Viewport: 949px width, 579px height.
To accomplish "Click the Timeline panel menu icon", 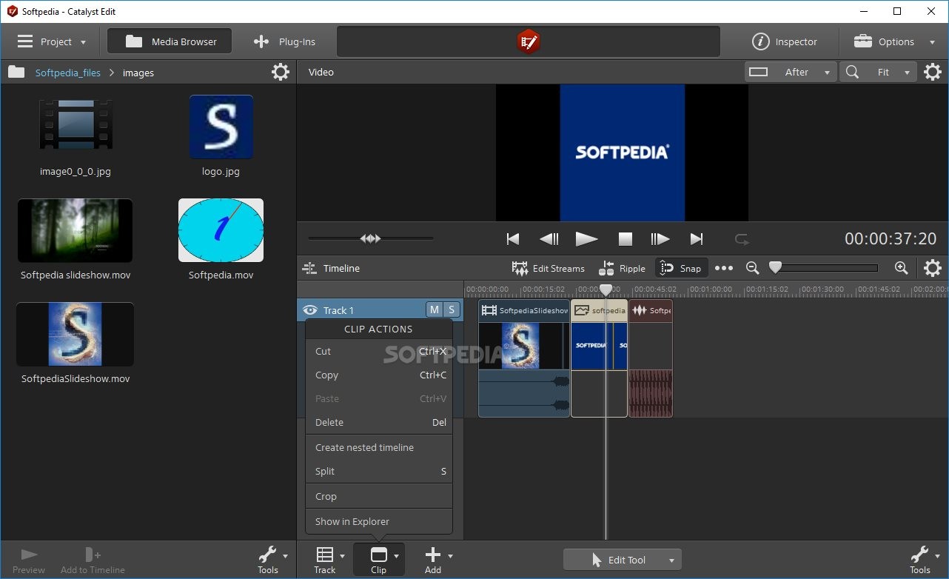I will pos(309,268).
